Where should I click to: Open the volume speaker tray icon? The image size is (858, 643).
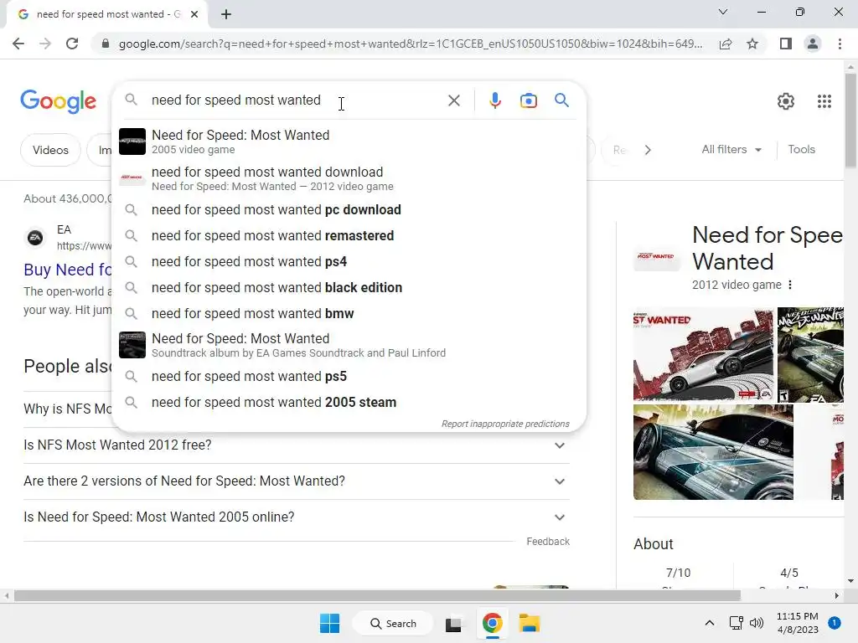[x=757, y=623]
